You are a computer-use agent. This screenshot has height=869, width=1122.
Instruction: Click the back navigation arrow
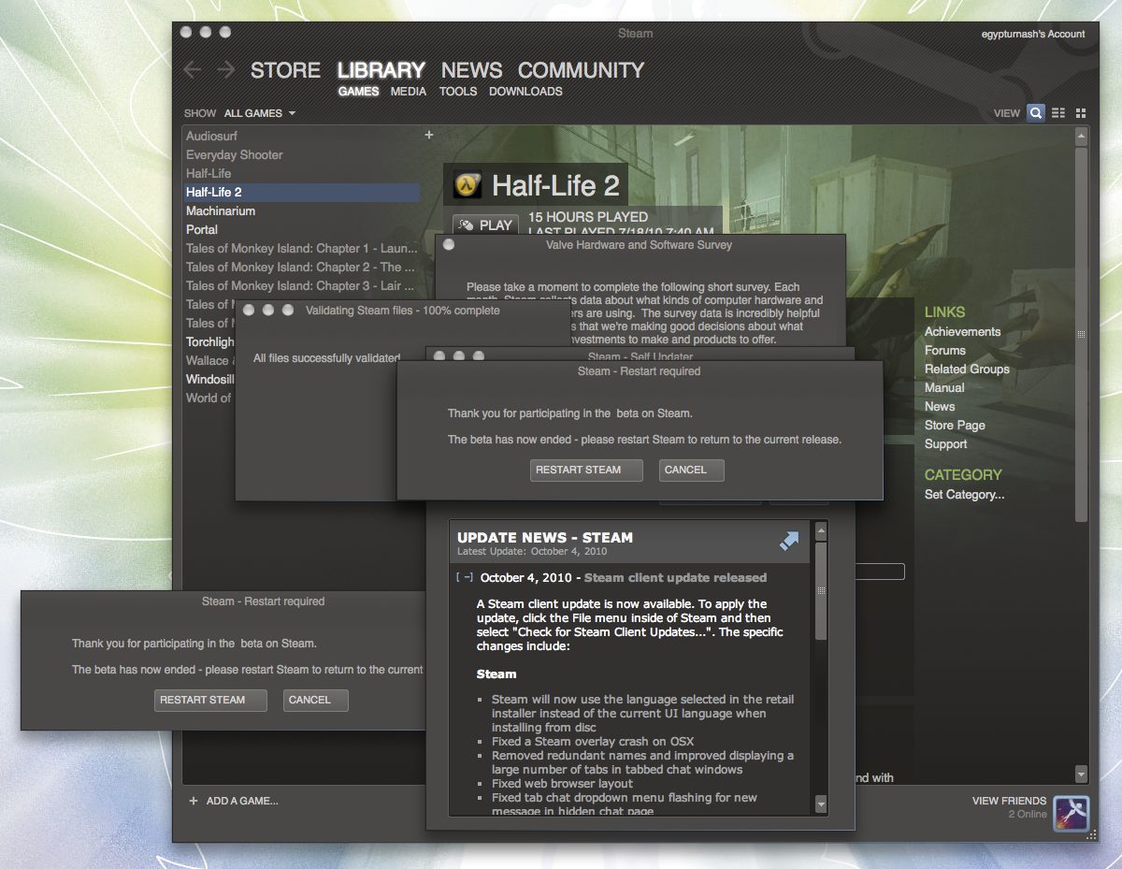[193, 70]
